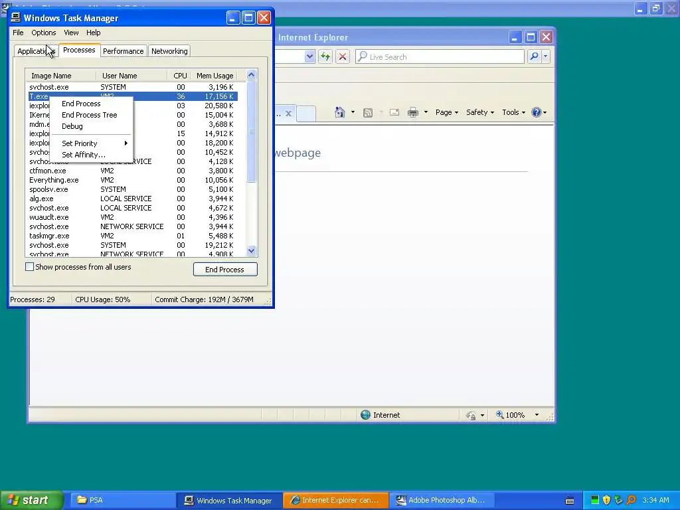Click into the Live Search input field
680x510 pixels.
(x=440, y=57)
